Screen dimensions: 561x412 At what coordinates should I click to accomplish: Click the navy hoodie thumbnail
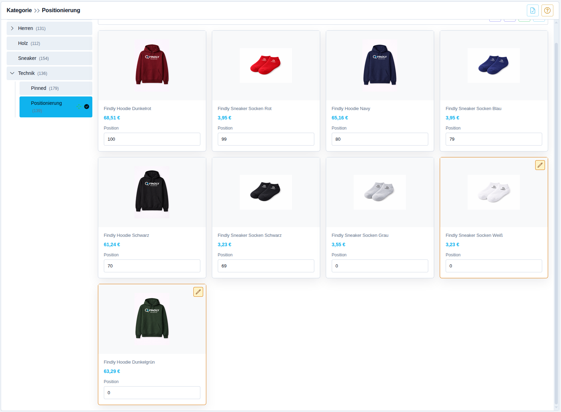(380, 65)
